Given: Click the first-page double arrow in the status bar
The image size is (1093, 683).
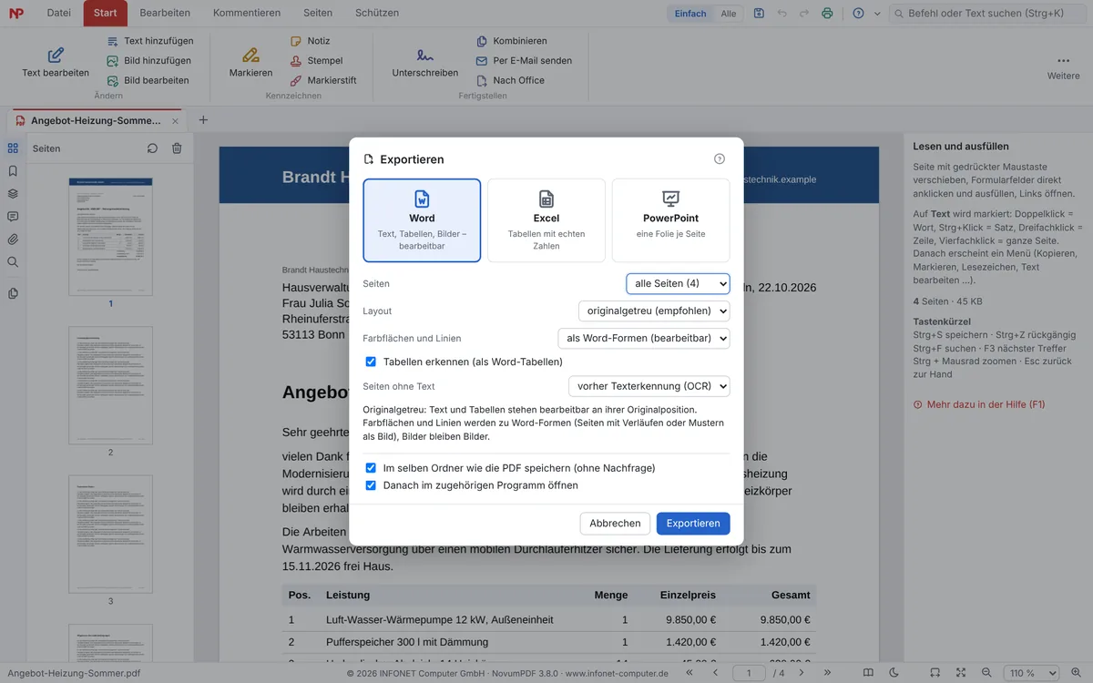Looking at the screenshot, I should pyautogui.click(x=690, y=673).
